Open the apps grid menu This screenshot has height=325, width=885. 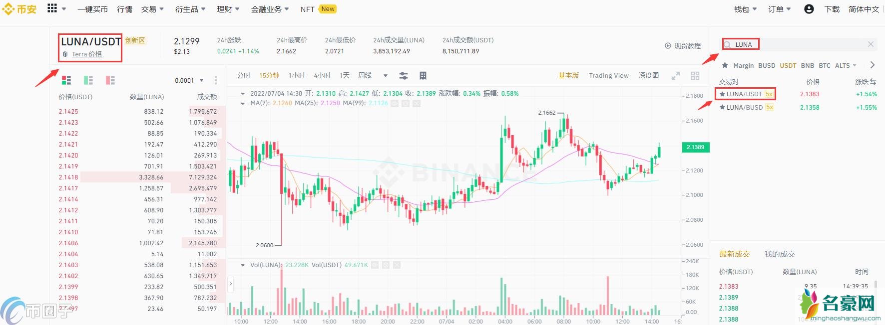pyautogui.click(x=52, y=8)
